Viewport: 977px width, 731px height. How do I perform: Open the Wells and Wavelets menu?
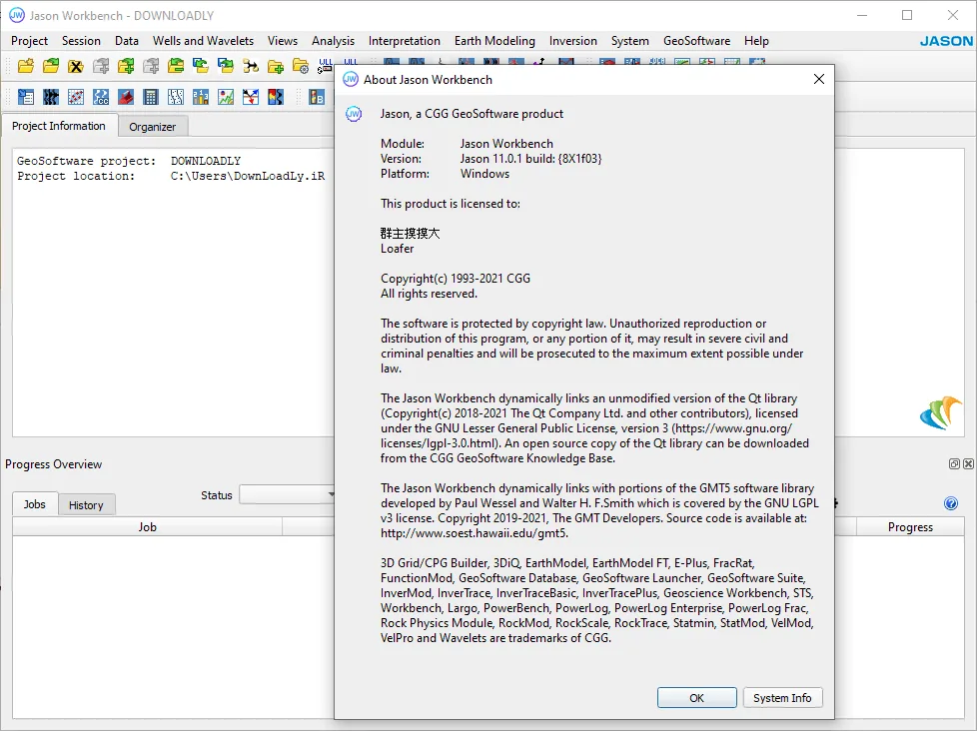203,41
